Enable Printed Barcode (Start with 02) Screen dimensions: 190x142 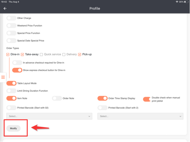[x=11, y=108]
